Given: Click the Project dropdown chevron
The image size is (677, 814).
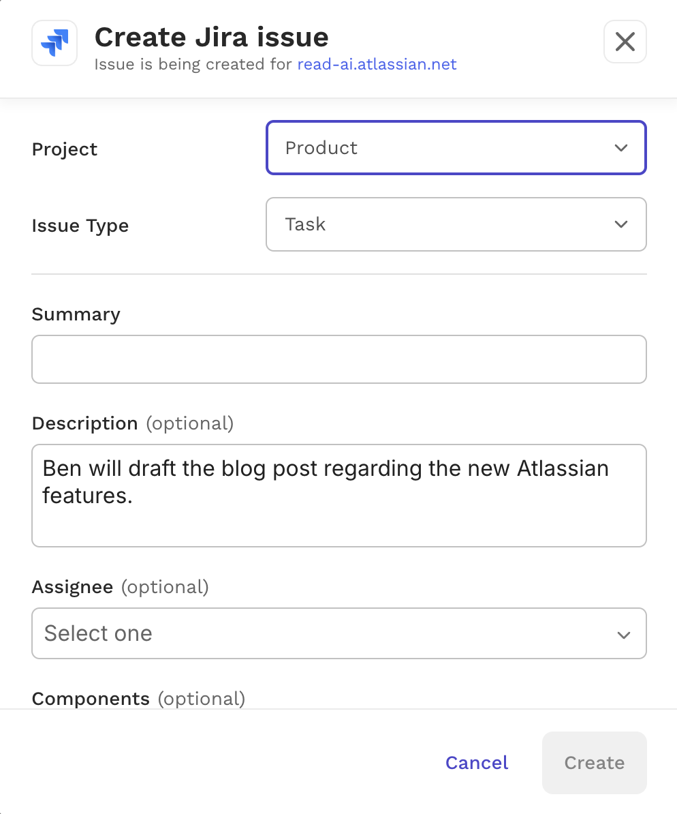Looking at the screenshot, I should [x=620, y=148].
